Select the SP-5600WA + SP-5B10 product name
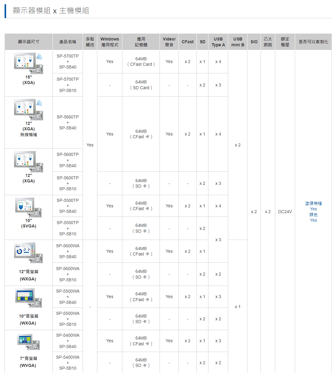 (x=68, y=274)
